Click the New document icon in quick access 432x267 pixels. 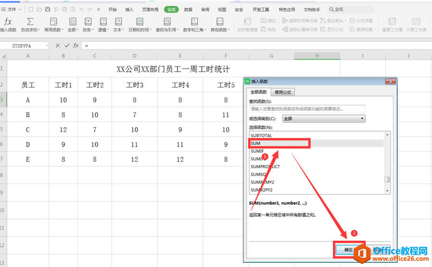(x=31, y=9)
